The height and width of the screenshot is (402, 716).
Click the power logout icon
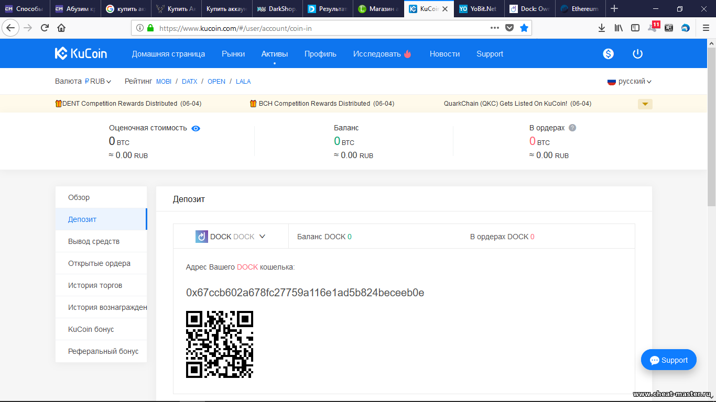point(637,54)
